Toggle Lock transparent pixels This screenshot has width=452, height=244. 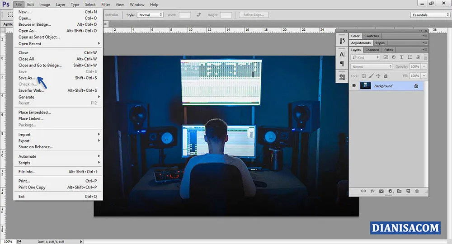click(x=363, y=76)
